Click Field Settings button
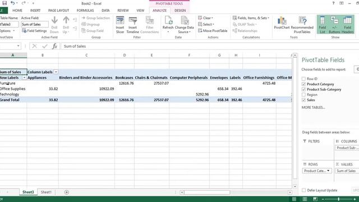Image resolution: width=359 pixels, height=202 pixels. [x=34, y=31]
